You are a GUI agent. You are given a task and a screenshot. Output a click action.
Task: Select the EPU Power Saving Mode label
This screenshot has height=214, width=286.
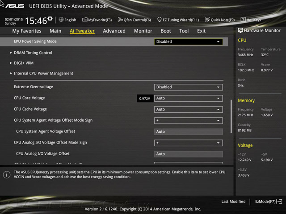click(35, 41)
